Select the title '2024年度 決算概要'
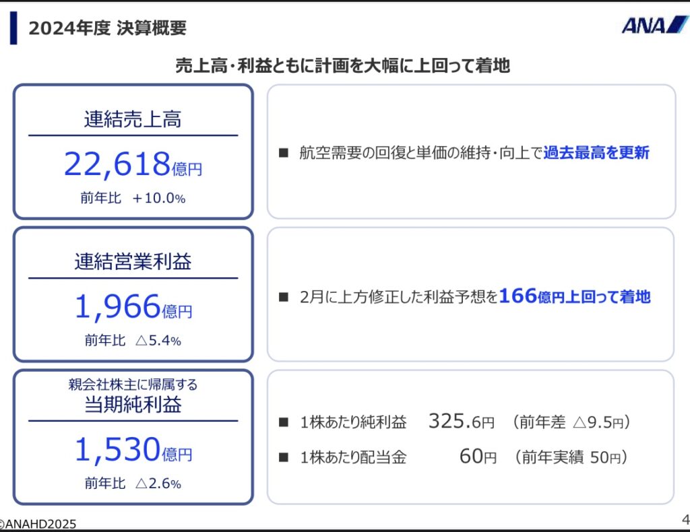 pyautogui.click(x=108, y=28)
